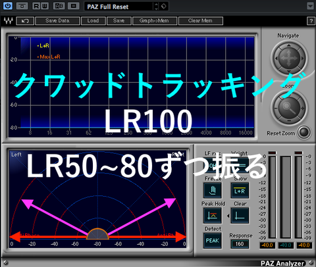316x267 pixels.
Task: Click the Clear Mem button
Action: (x=201, y=21)
